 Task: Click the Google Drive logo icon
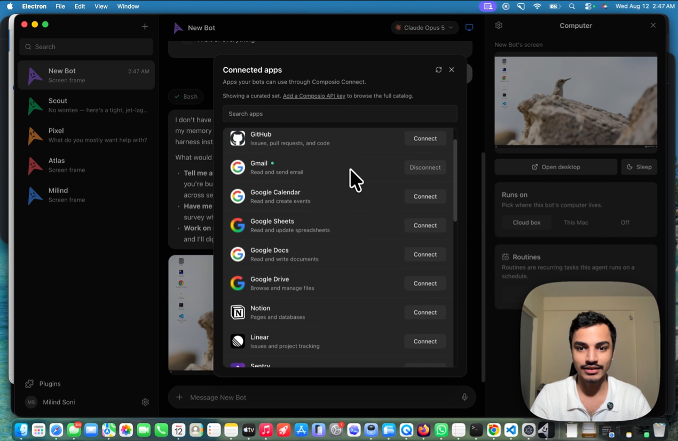[x=238, y=283]
